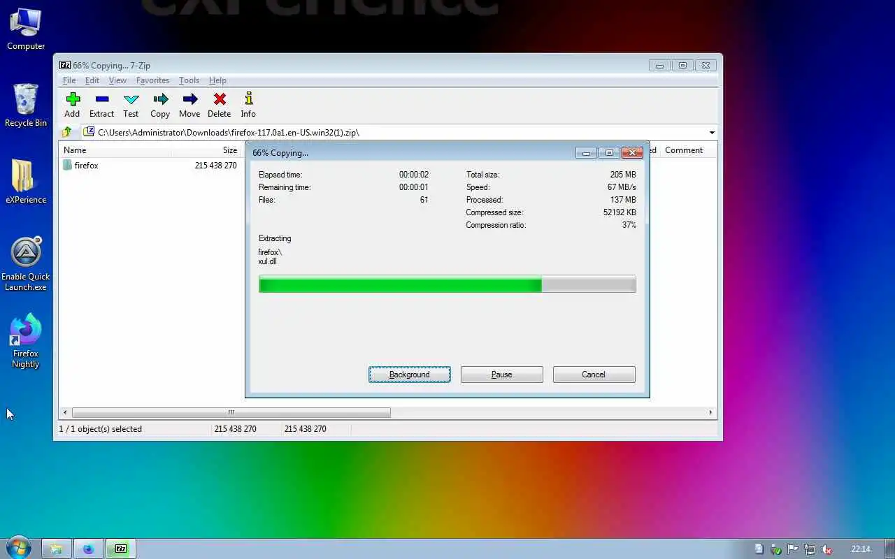Switch to Firefox Nightly taskbar icon
Image resolution: width=895 pixels, height=559 pixels.
pos(88,549)
